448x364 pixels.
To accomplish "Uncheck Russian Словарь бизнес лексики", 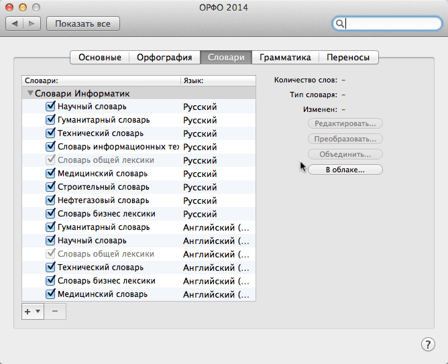I will pyautogui.click(x=50, y=214).
